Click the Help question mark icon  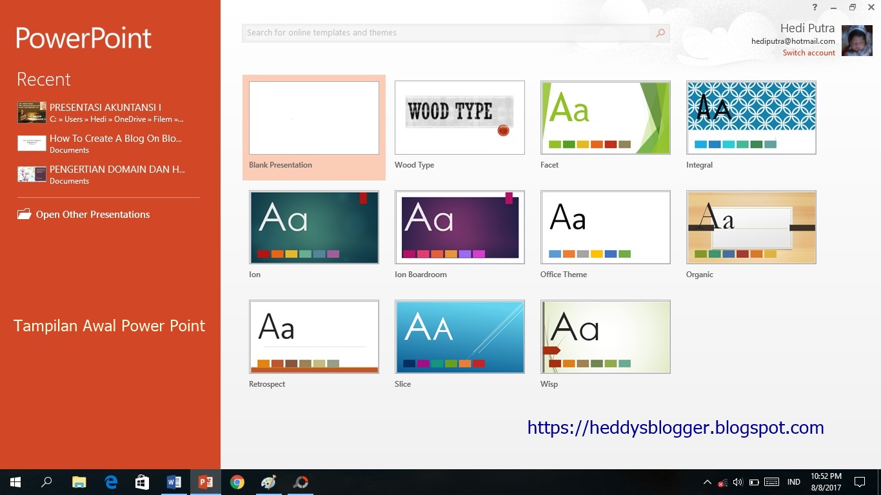tap(815, 7)
